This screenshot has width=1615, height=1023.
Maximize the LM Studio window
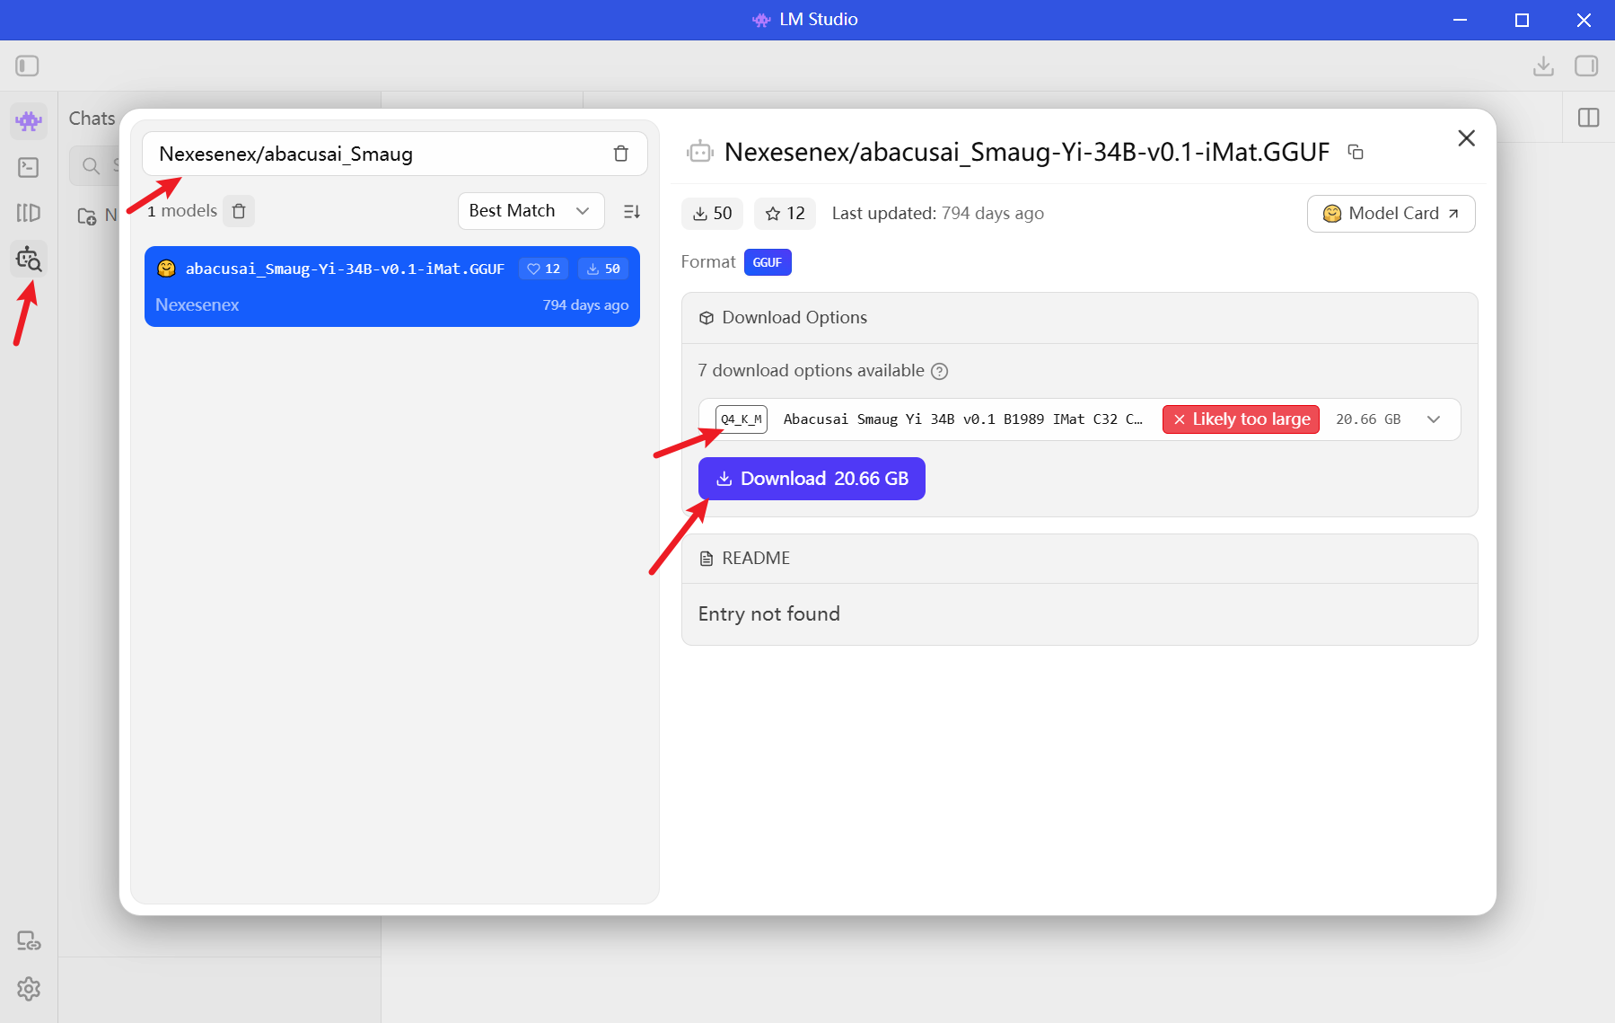point(1522,20)
